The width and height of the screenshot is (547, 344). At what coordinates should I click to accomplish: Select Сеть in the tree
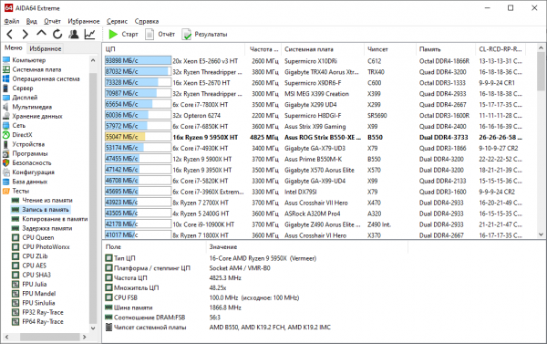coord(19,125)
